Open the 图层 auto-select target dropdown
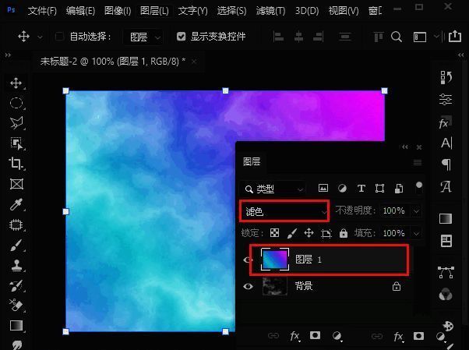The image size is (469, 350). click(x=143, y=37)
